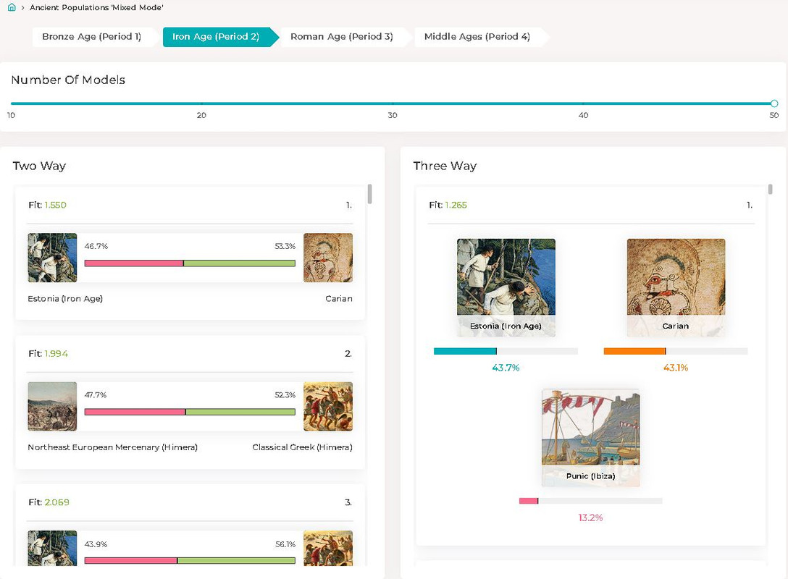Click the 'Carian' caption in Two Way model 1
The width and height of the screenshot is (788, 579).
(x=339, y=299)
